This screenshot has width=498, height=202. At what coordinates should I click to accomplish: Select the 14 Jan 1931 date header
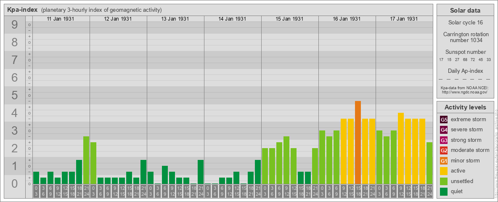232,19
